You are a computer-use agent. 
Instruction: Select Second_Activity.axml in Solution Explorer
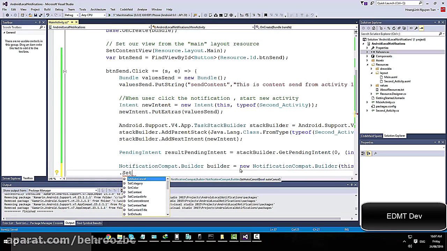397,81
